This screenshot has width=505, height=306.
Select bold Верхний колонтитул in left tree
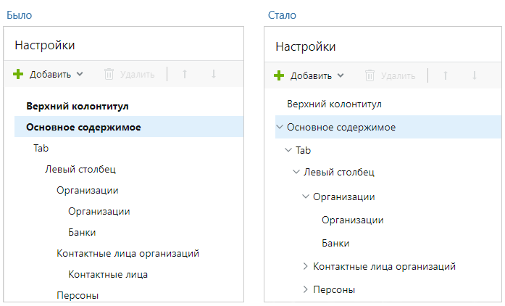[78, 106]
